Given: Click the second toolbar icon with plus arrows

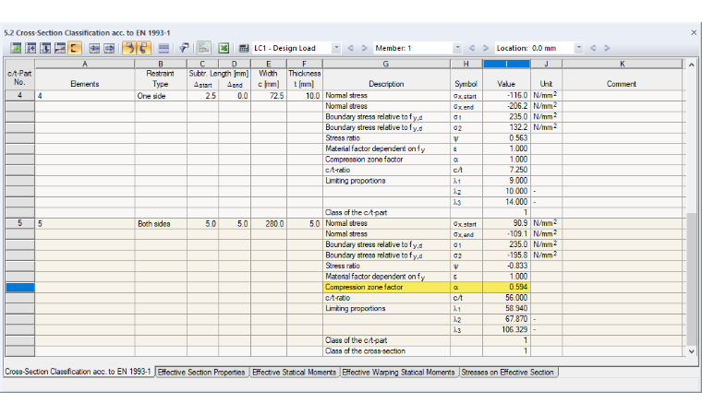Looking at the screenshot, I should tap(30, 48).
